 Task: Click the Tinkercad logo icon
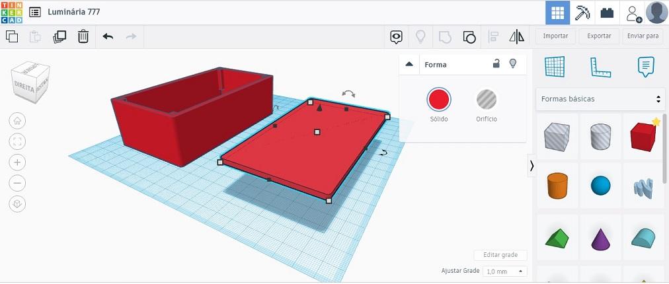[x=12, y=13]
